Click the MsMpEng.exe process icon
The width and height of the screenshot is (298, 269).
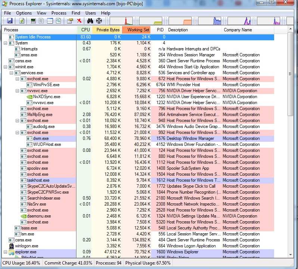tap(23, 115)
